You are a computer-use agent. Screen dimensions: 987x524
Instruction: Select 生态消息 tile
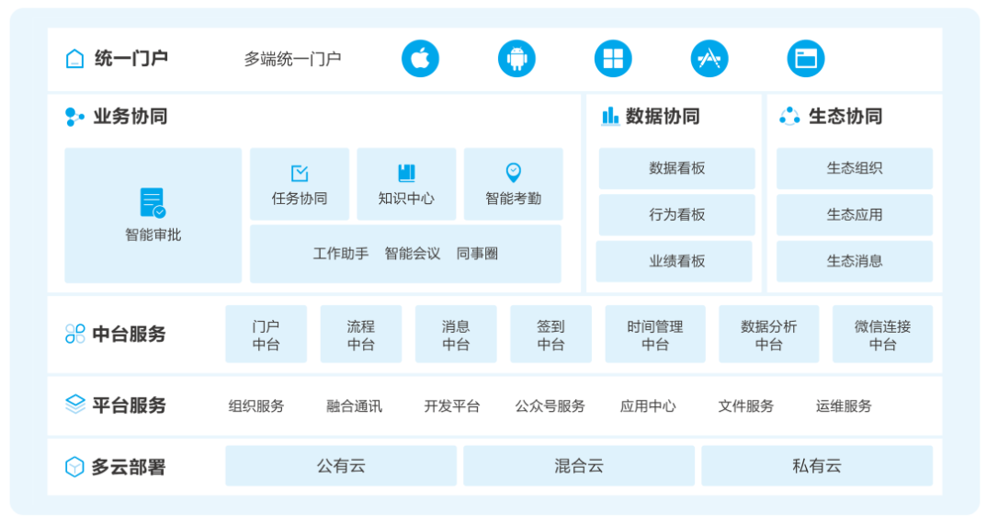[854, 261]
